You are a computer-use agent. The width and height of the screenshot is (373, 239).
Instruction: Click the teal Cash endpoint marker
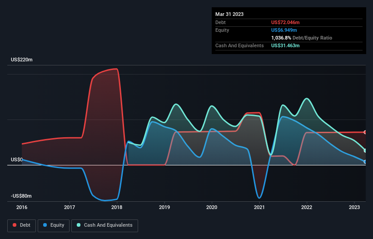(365, 150)
